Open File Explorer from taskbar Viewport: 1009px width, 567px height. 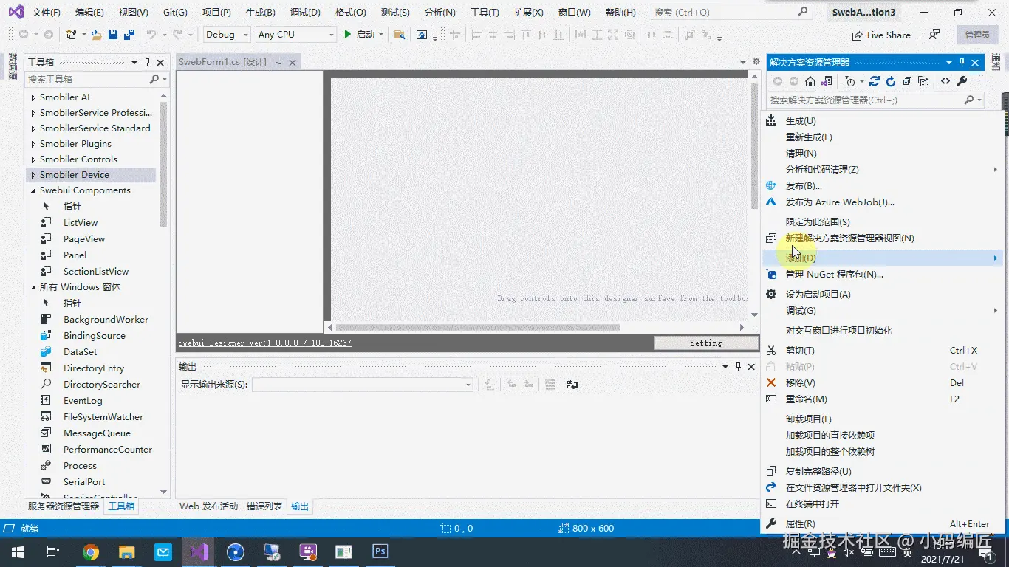click(x=127, y=552)
